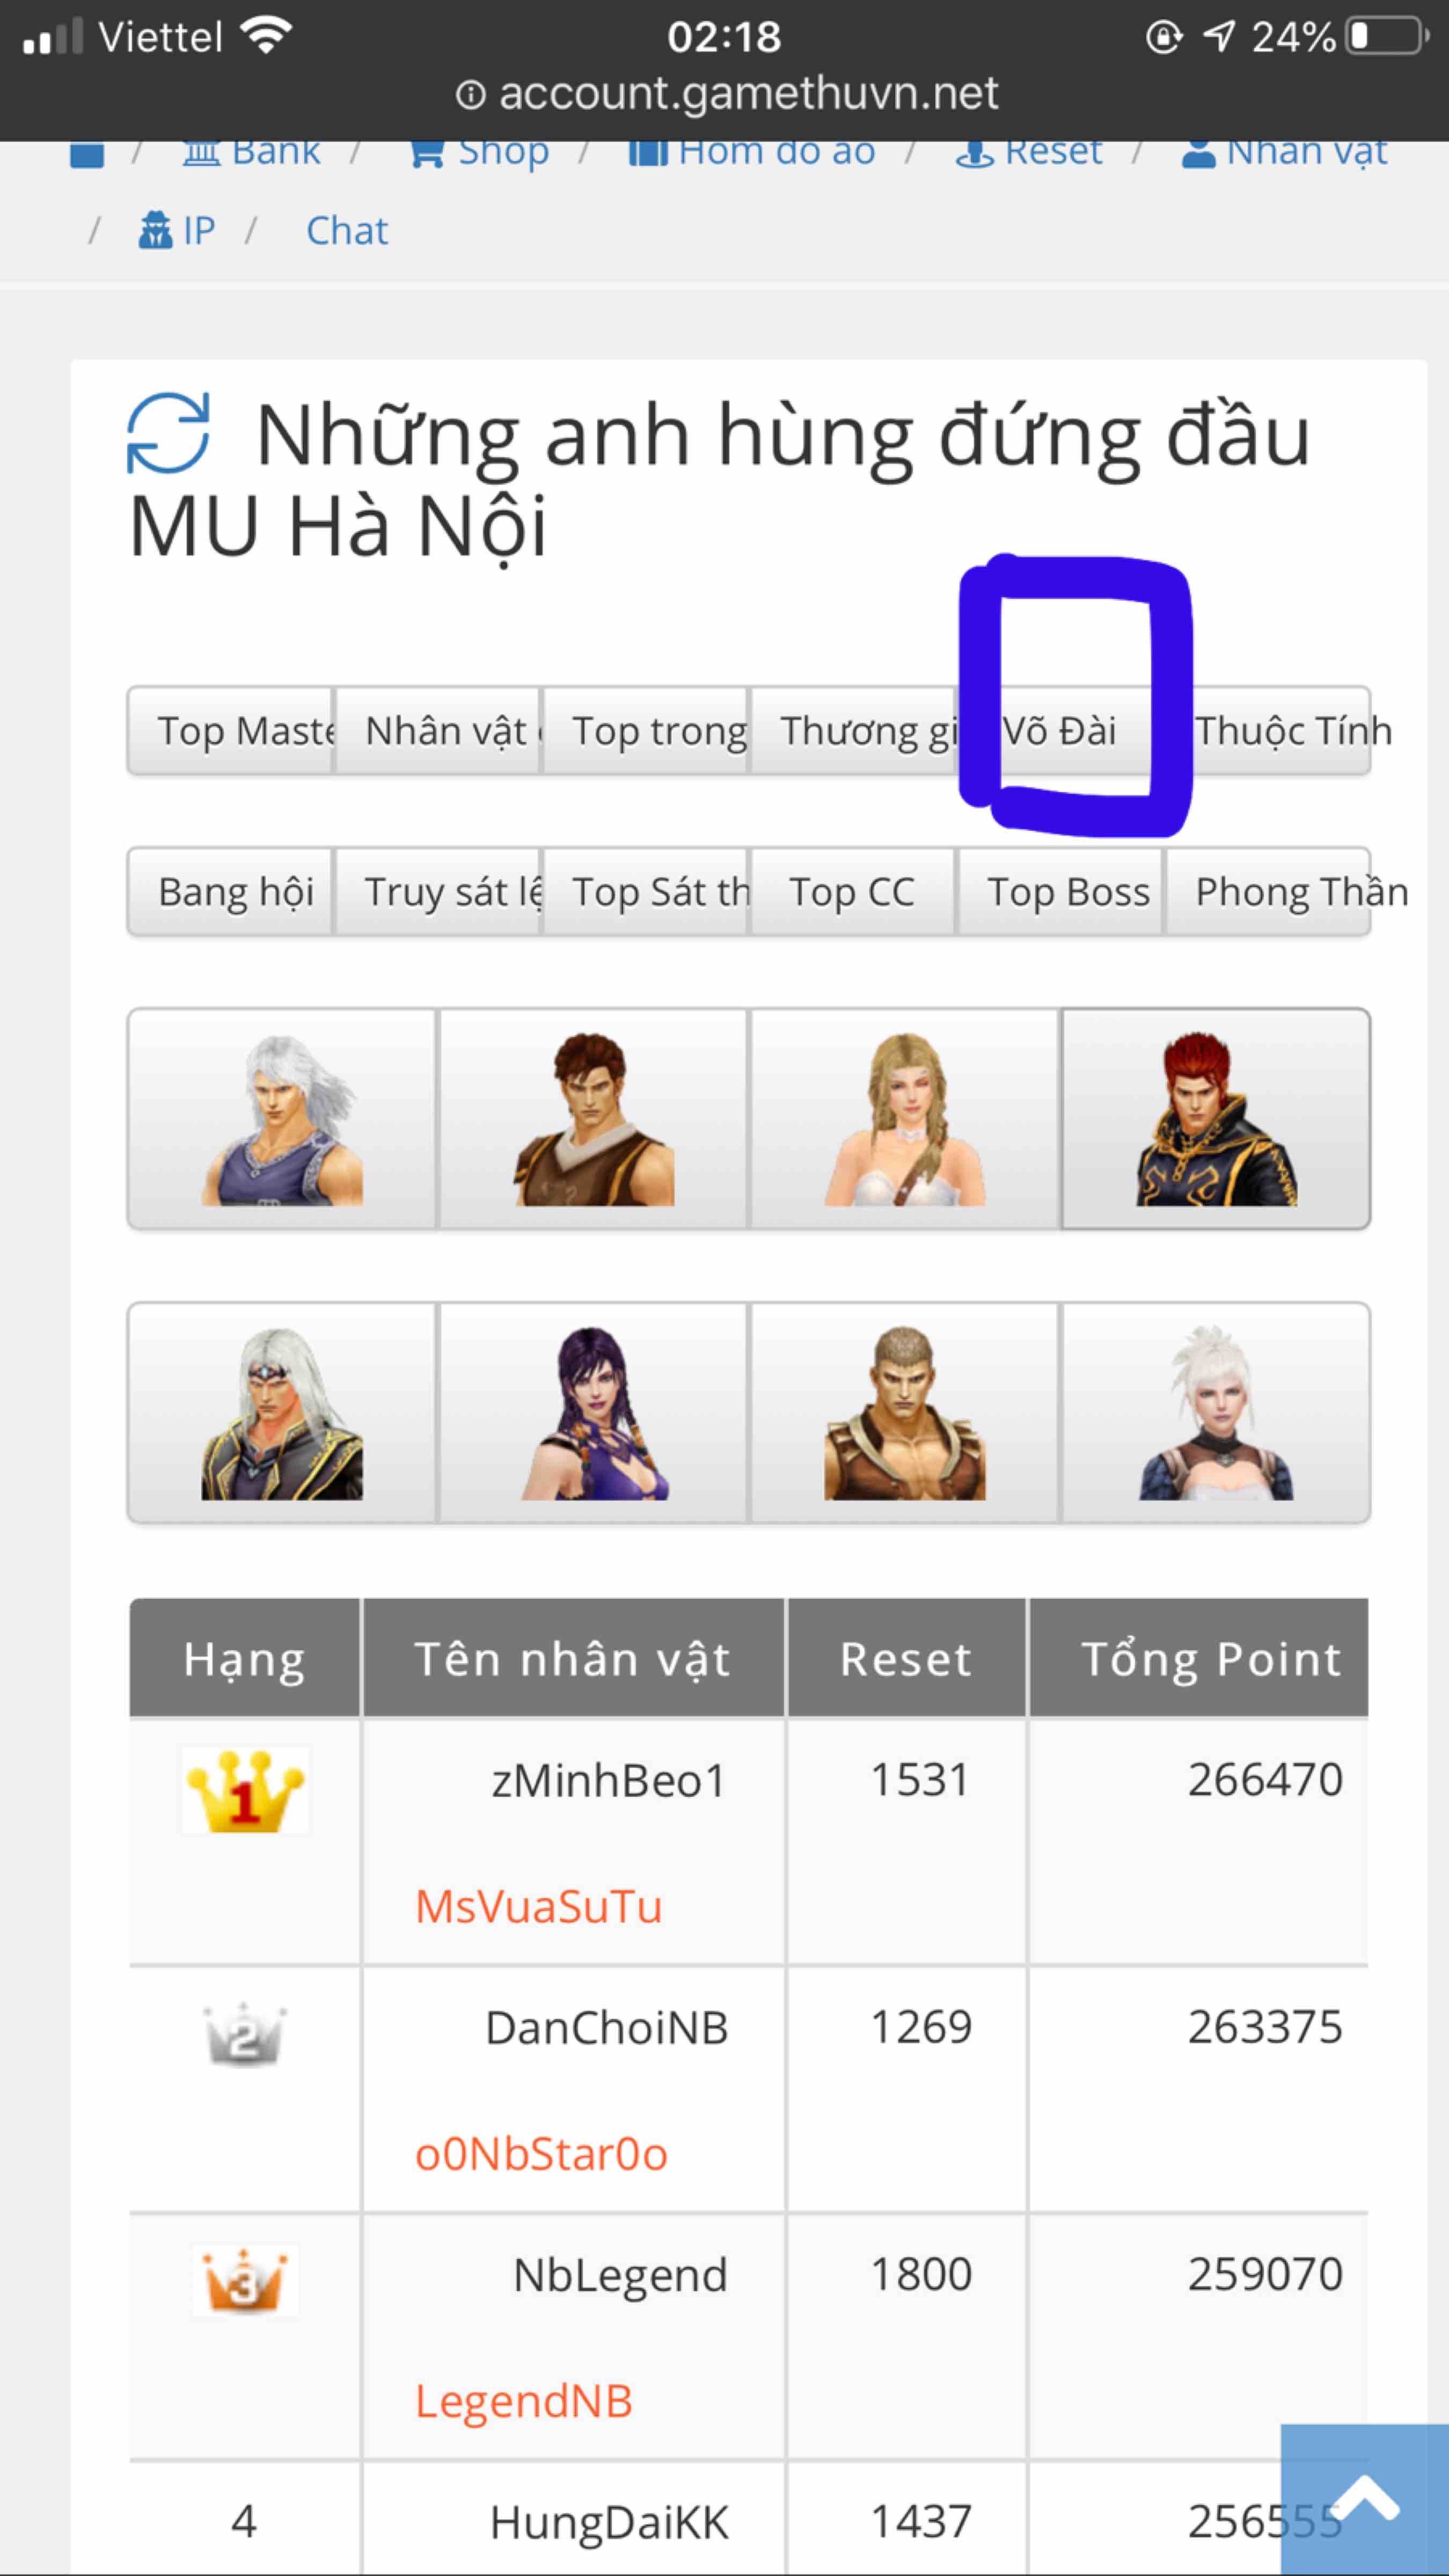Choose the muscular rage fighter portrait

904,1413
